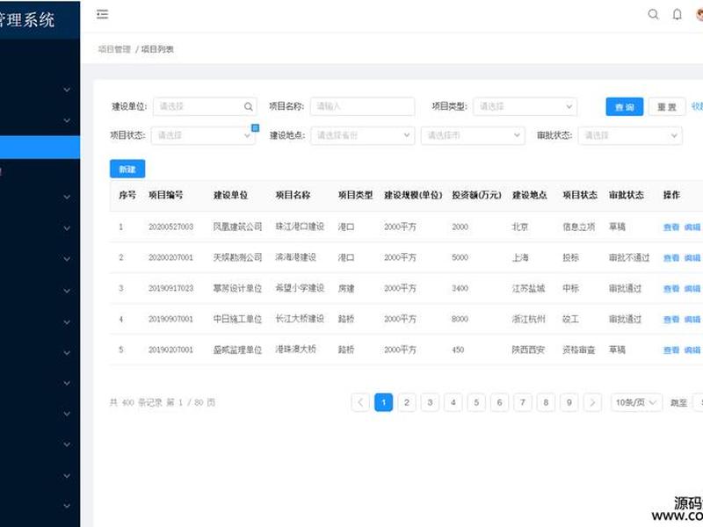Open 建设地点 city dropdown
Viewport: 703px width, 527px height.
tap(473, 135)
